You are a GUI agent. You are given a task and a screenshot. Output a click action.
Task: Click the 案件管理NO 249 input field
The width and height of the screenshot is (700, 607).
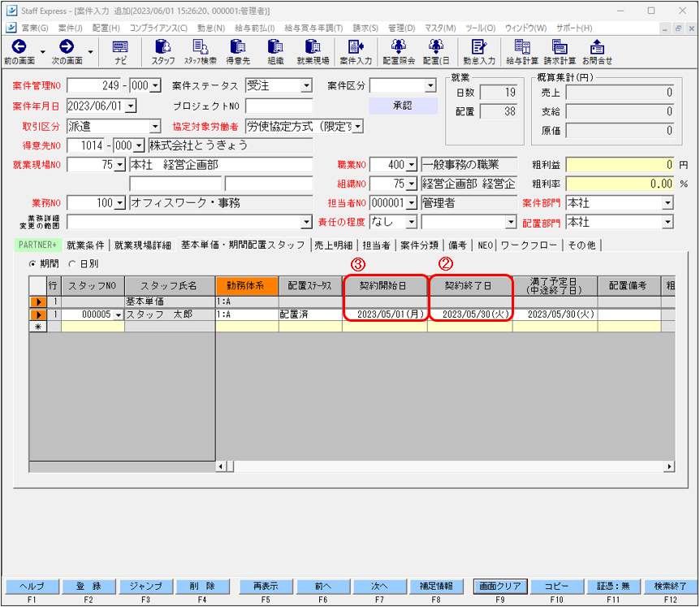[95, 85]
